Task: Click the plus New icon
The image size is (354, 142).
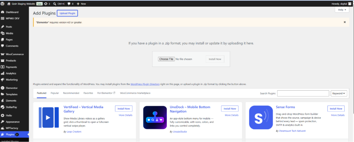Action: (x=78, y=4)
